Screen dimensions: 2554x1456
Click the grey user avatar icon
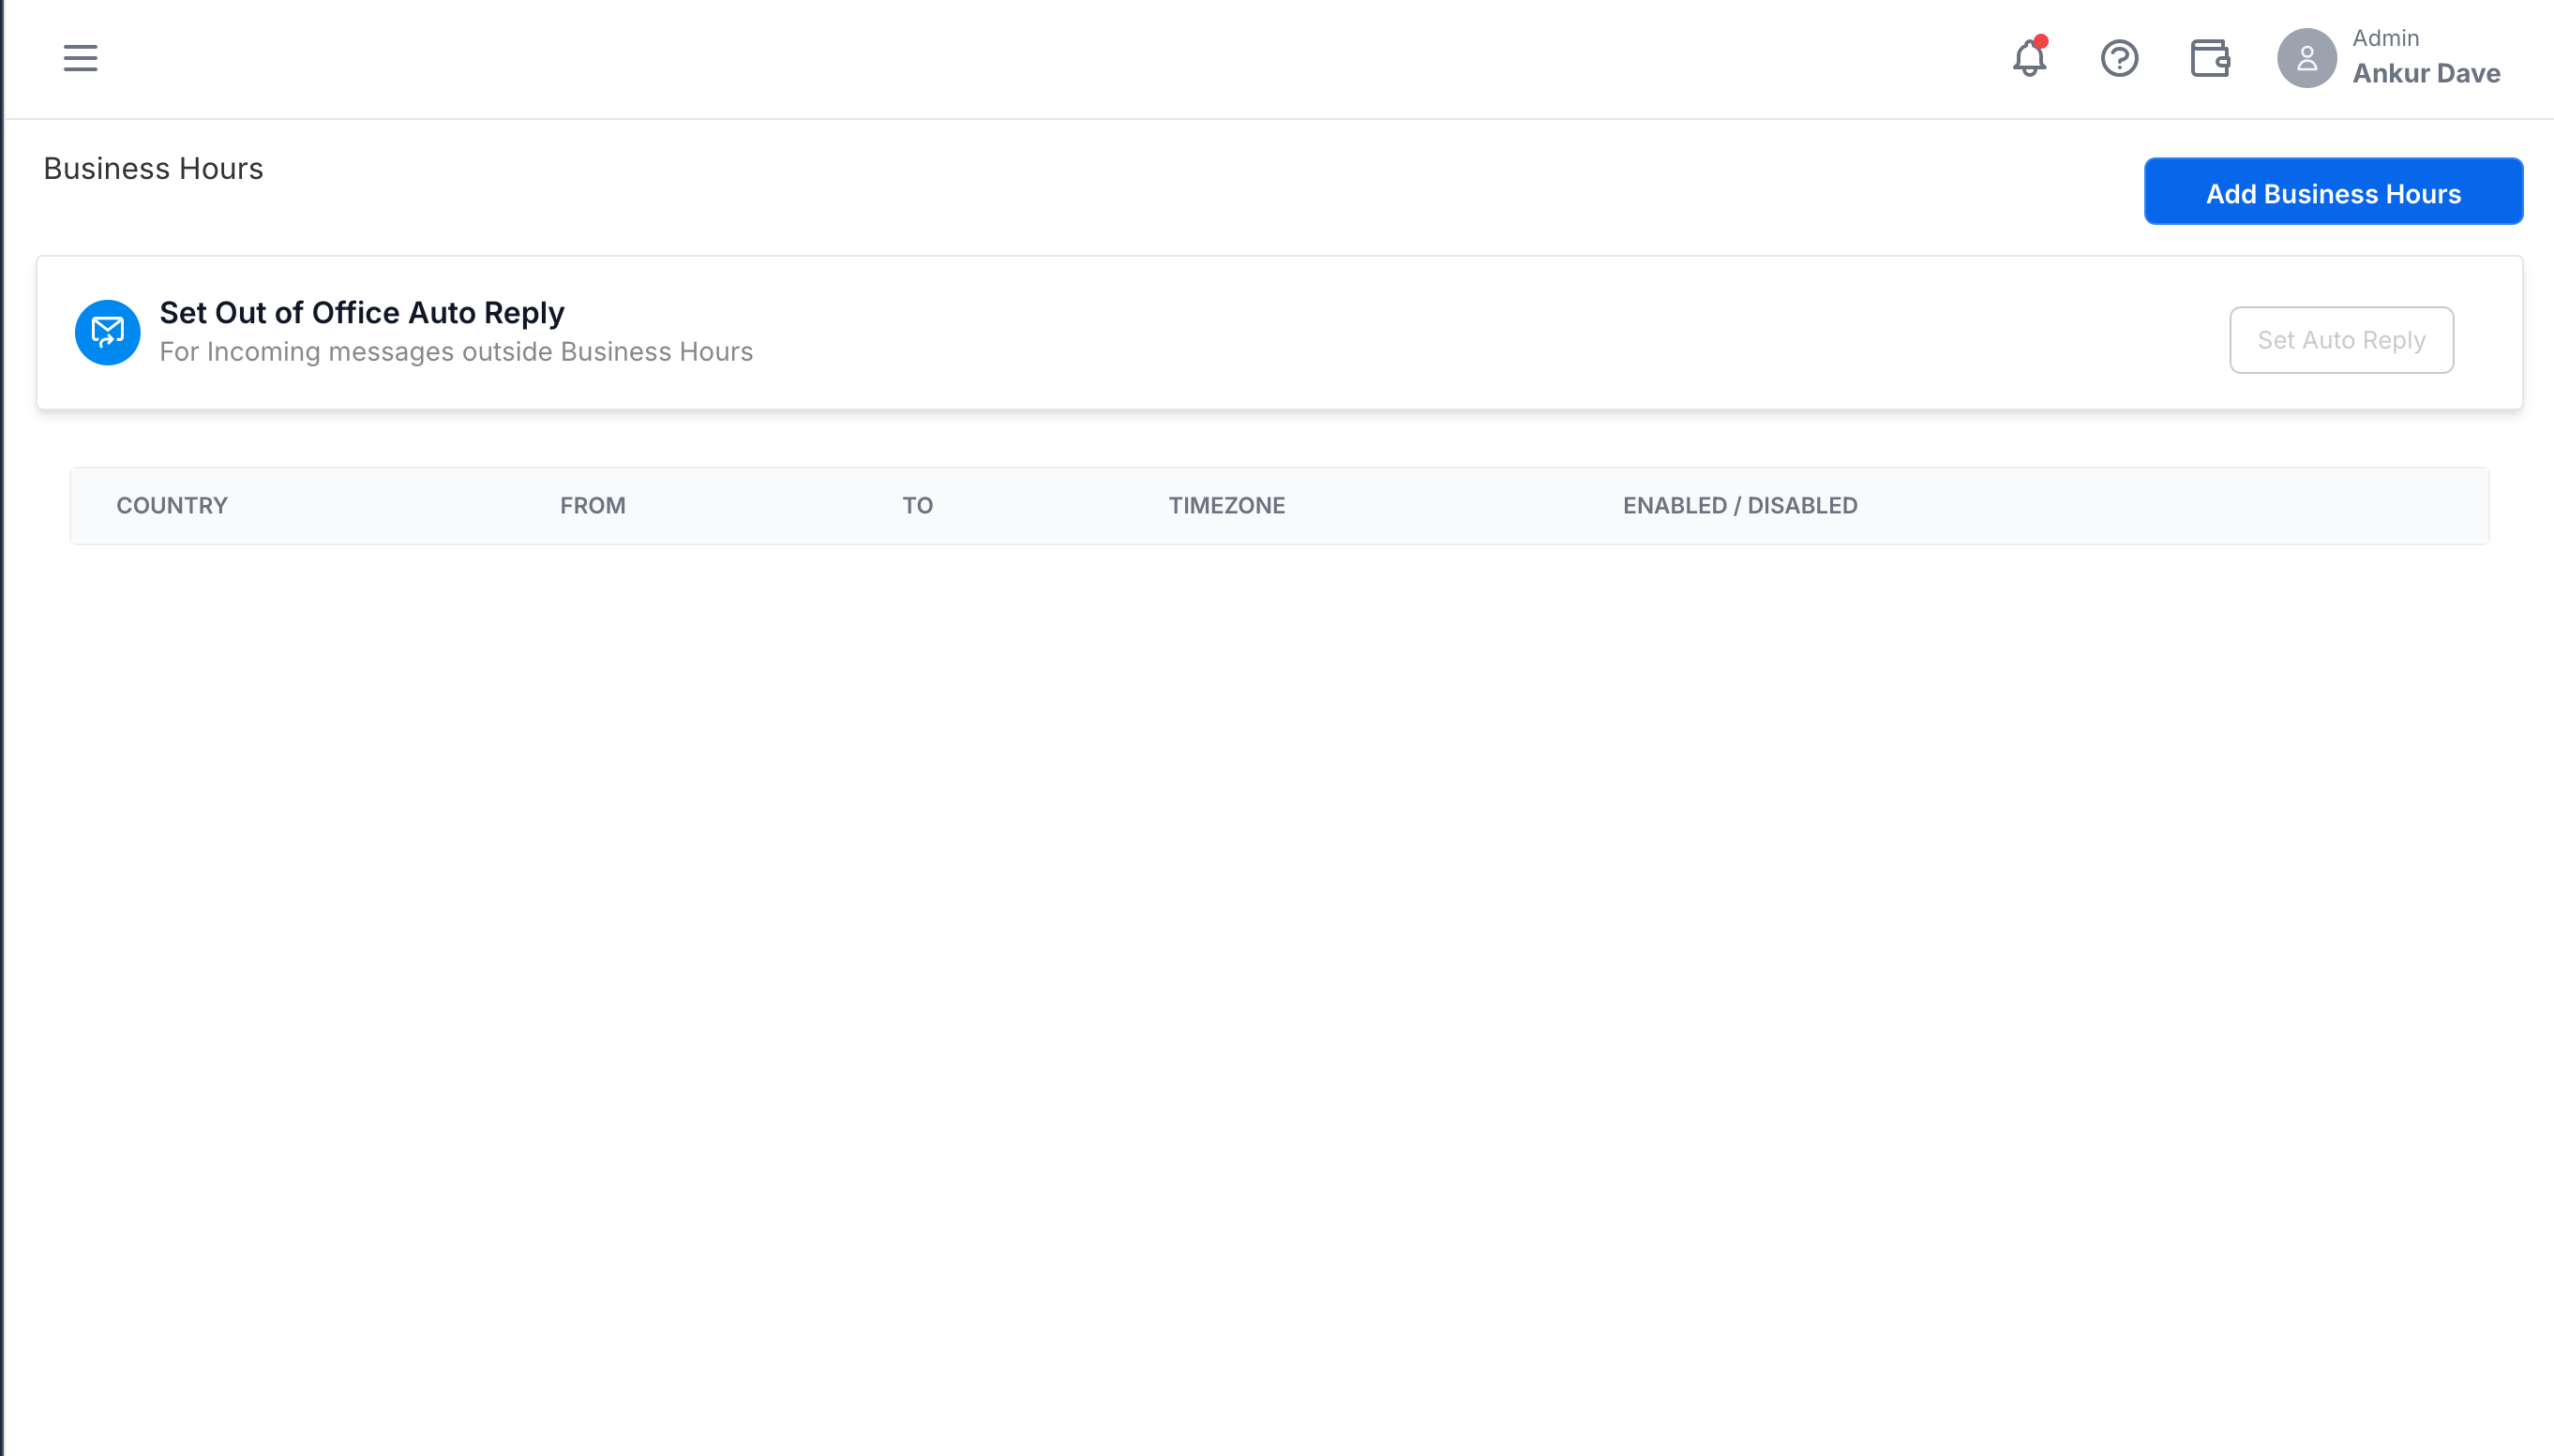(2306, 58)
